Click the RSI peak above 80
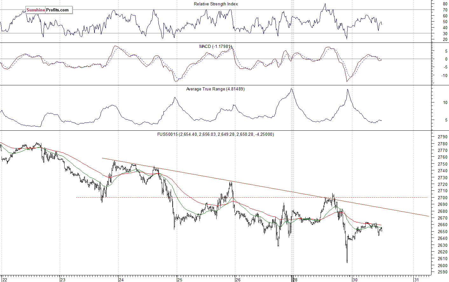Viewport: 449px width, 282px height. (325, 4)
